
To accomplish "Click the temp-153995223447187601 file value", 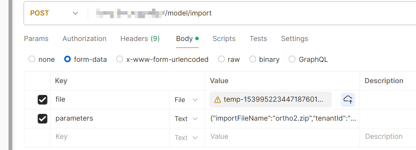I will pyautogui.click(x=270, y=100).
